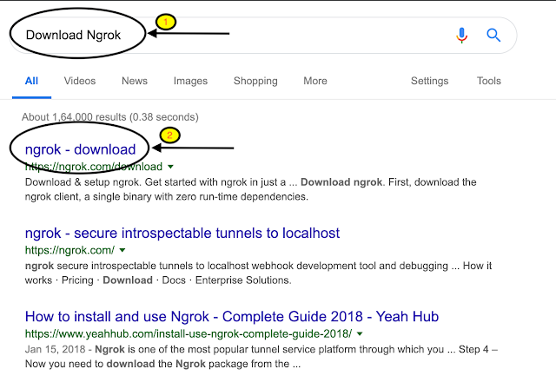556x389 pixels.
Task: Expand arrow beside the yeahhub.com URL
Action: 360,333
